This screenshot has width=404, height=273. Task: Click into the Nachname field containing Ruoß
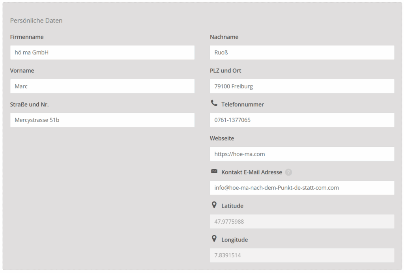coord(302,52)
